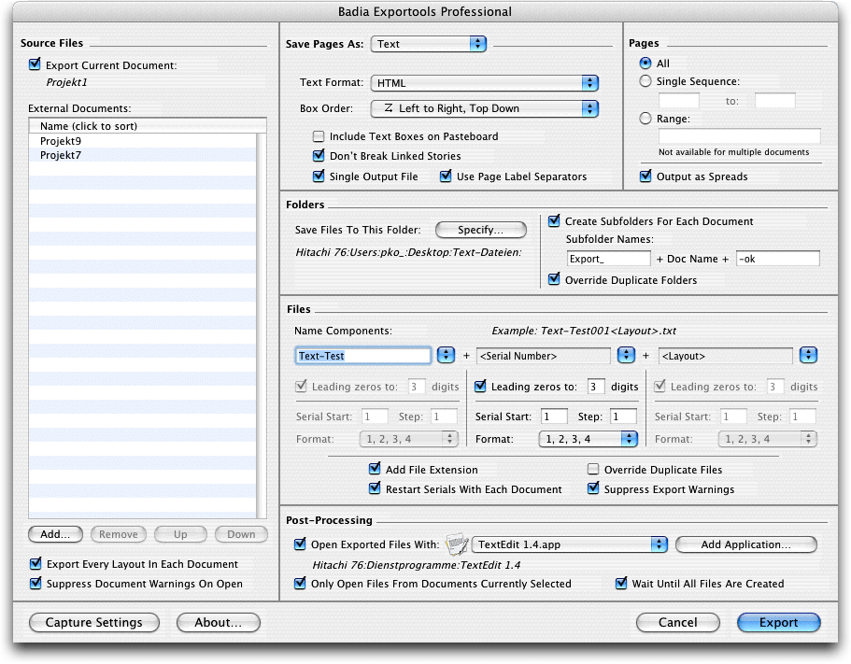Open dropdown arrow beside Text-Test field
Viewport: 851px width, 664px height.
click(447, 355)
